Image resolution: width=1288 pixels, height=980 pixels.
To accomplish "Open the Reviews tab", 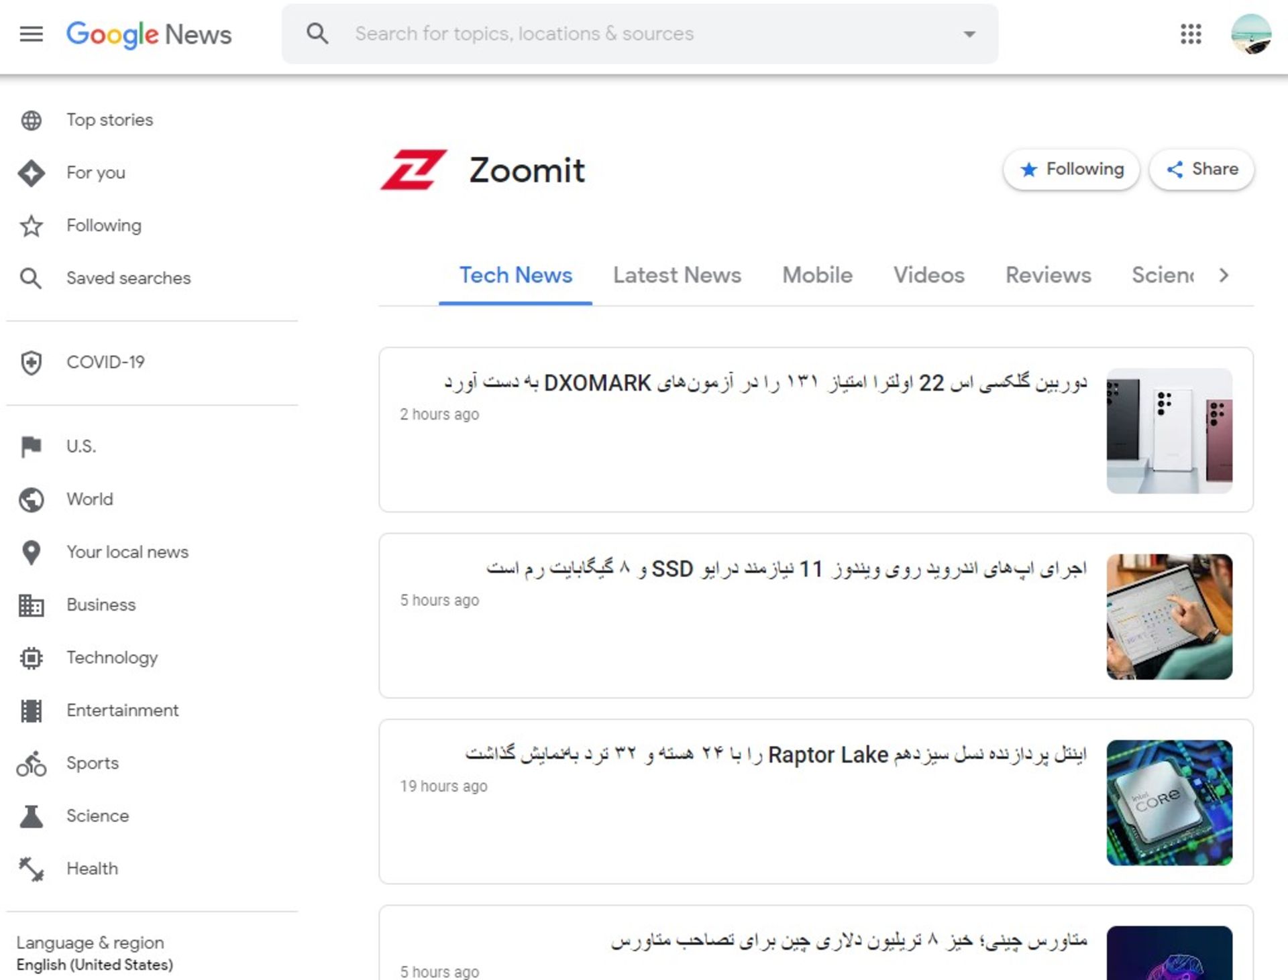I will click(1048, 275).
